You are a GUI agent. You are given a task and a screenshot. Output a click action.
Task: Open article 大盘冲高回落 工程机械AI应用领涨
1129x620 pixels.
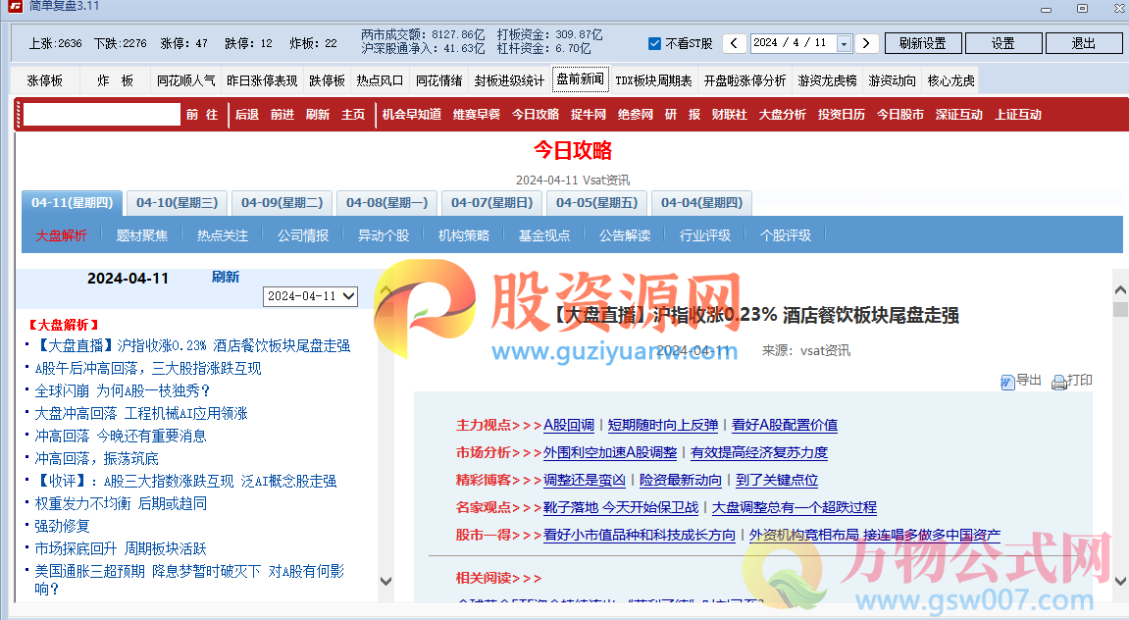[141, 413]
